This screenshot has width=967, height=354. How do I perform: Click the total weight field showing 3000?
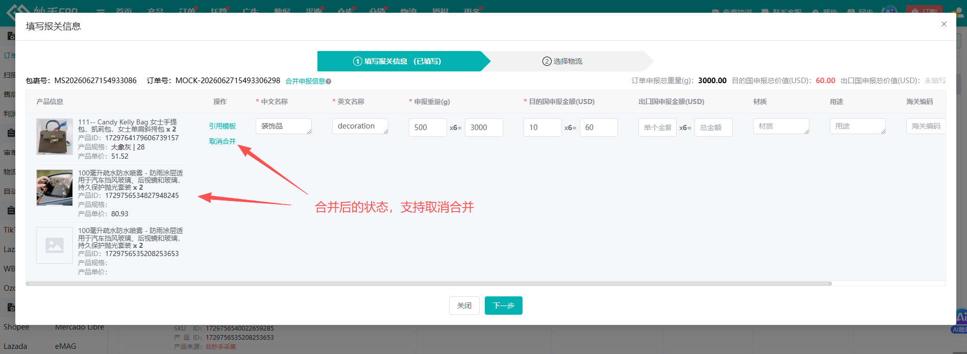tap(484, 128)
